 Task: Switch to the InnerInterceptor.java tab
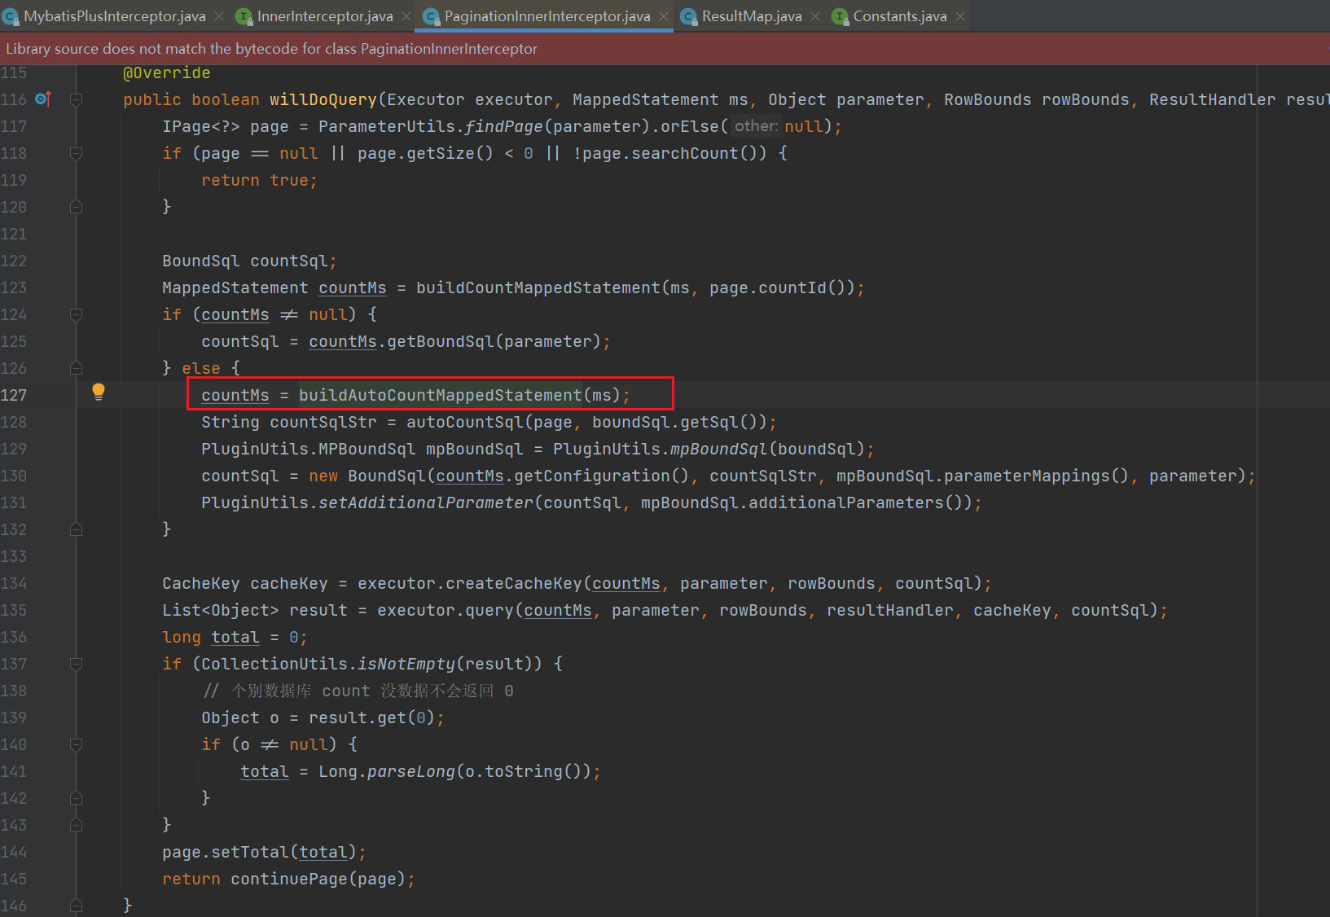point(324,16)
